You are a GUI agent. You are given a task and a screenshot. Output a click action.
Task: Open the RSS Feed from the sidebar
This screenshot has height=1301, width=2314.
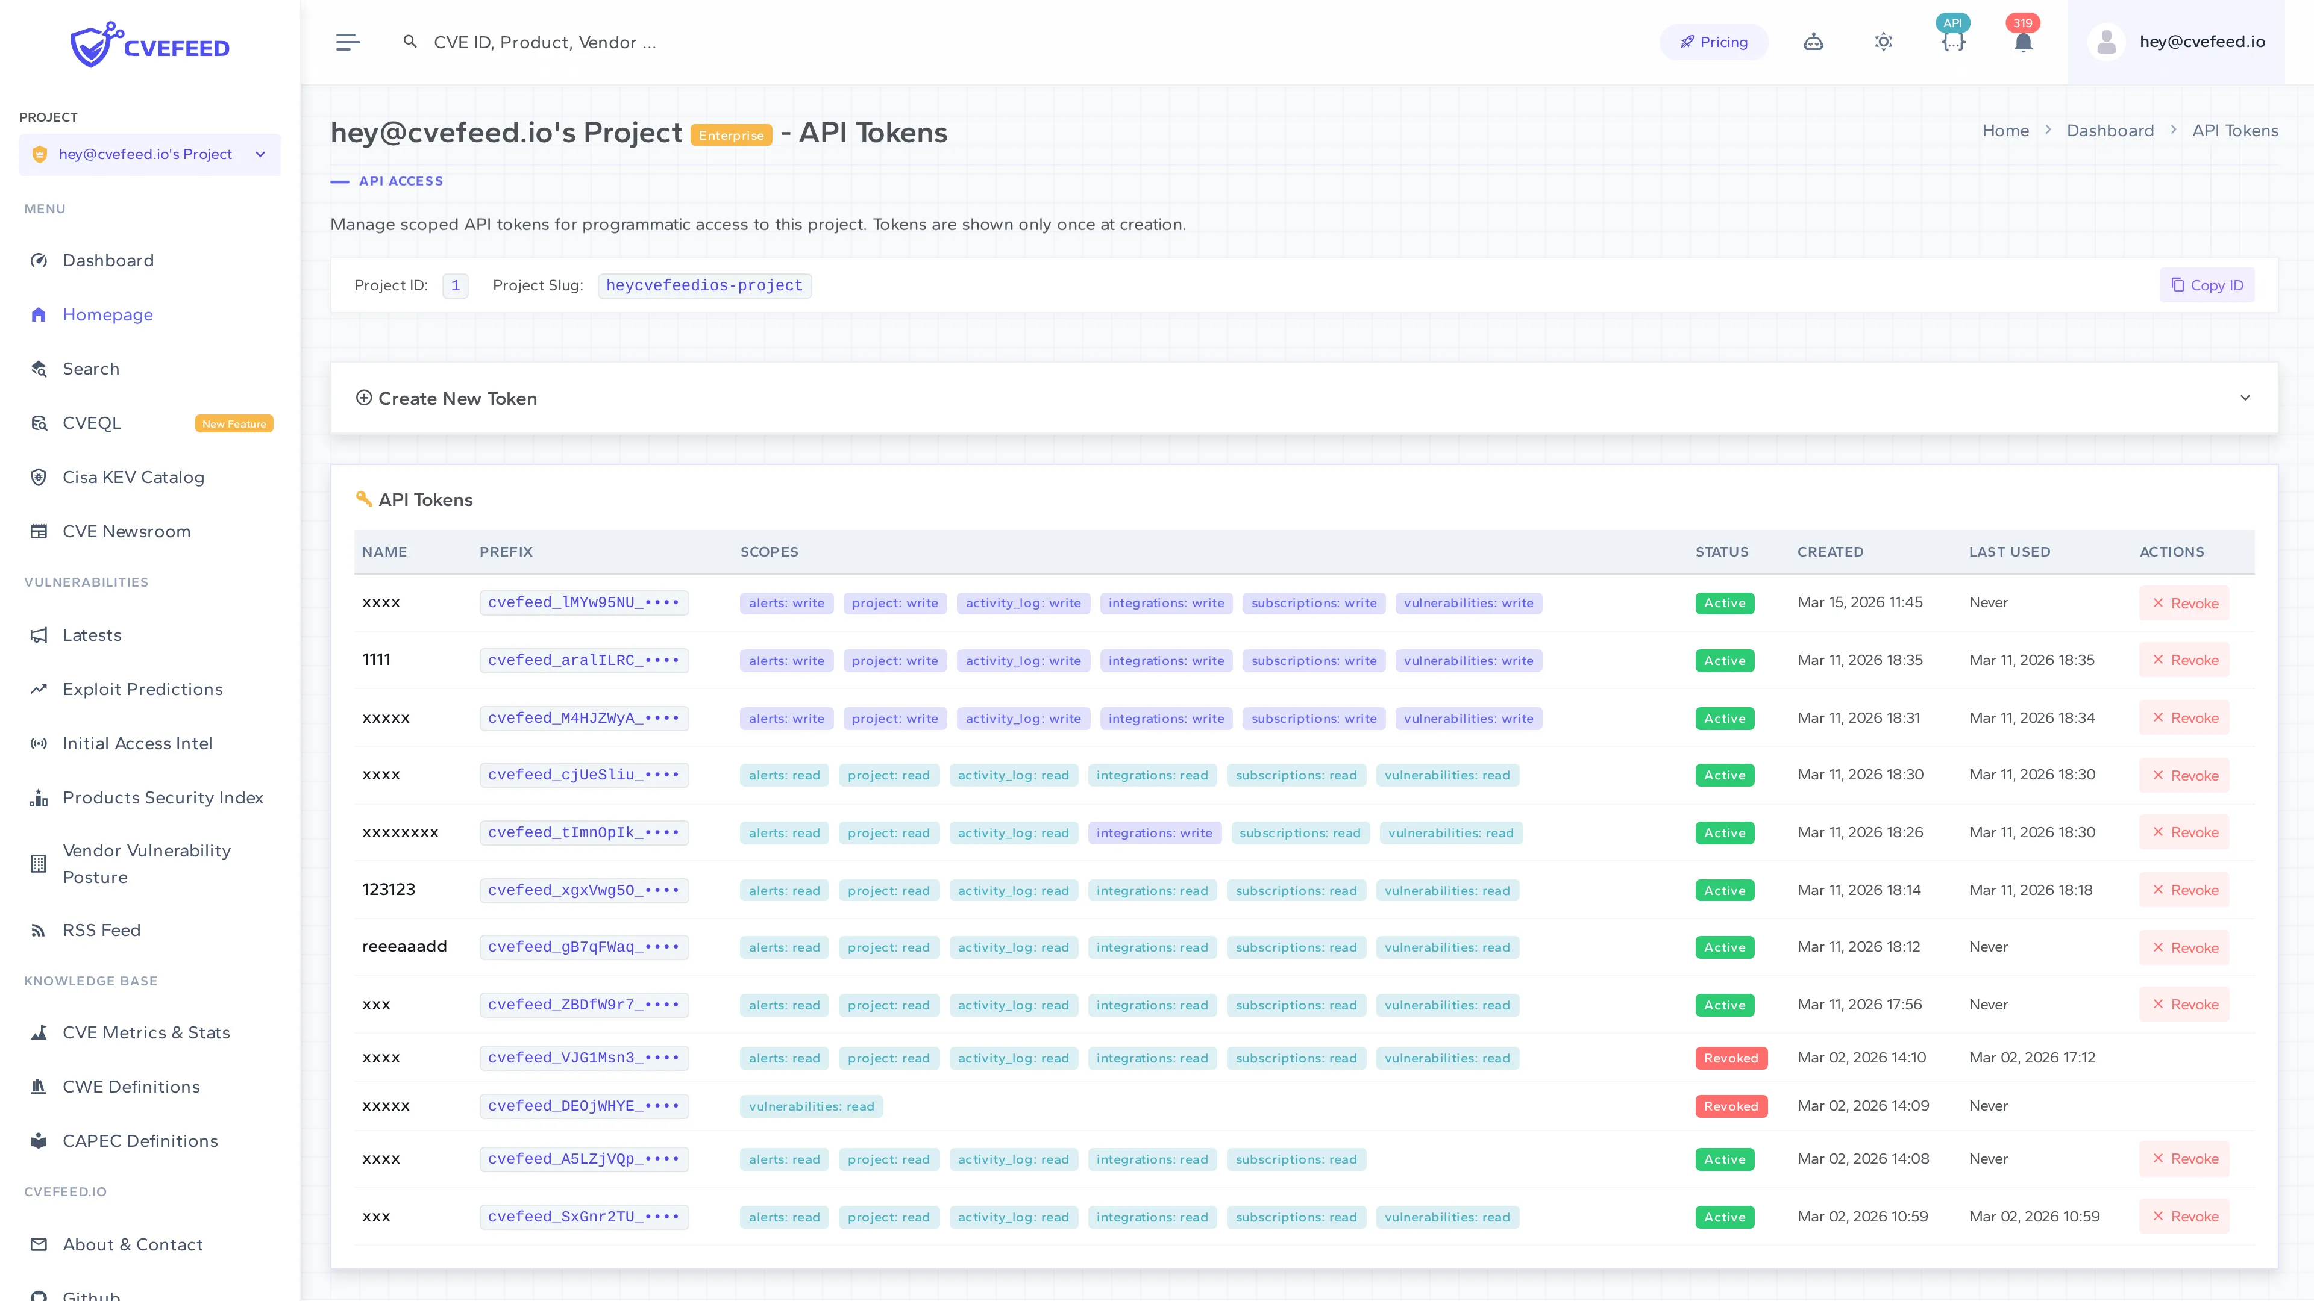pyautogui.click(x=101, y=930)
